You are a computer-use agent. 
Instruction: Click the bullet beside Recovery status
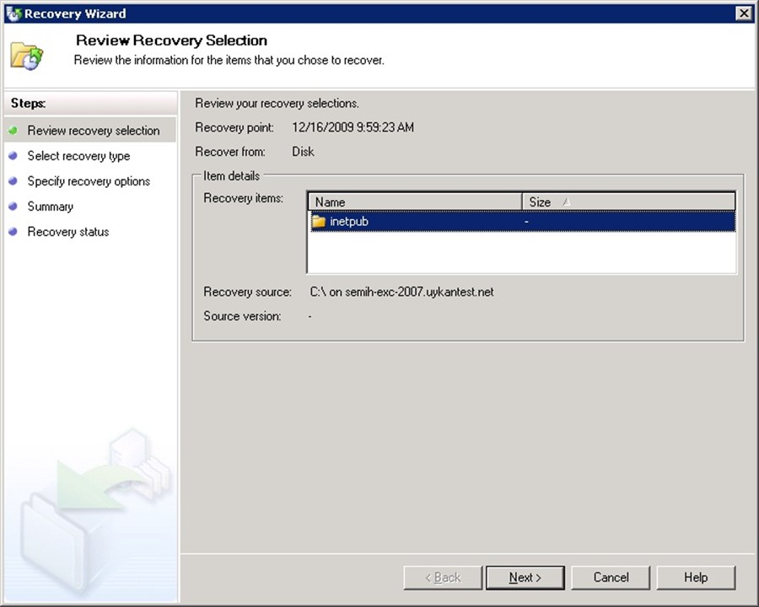13,232
